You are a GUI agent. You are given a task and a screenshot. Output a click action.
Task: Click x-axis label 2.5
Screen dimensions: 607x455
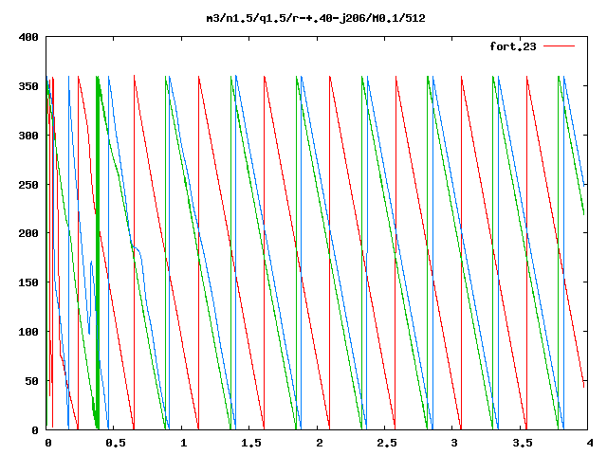pyautogui.click(x=387, y=443)
